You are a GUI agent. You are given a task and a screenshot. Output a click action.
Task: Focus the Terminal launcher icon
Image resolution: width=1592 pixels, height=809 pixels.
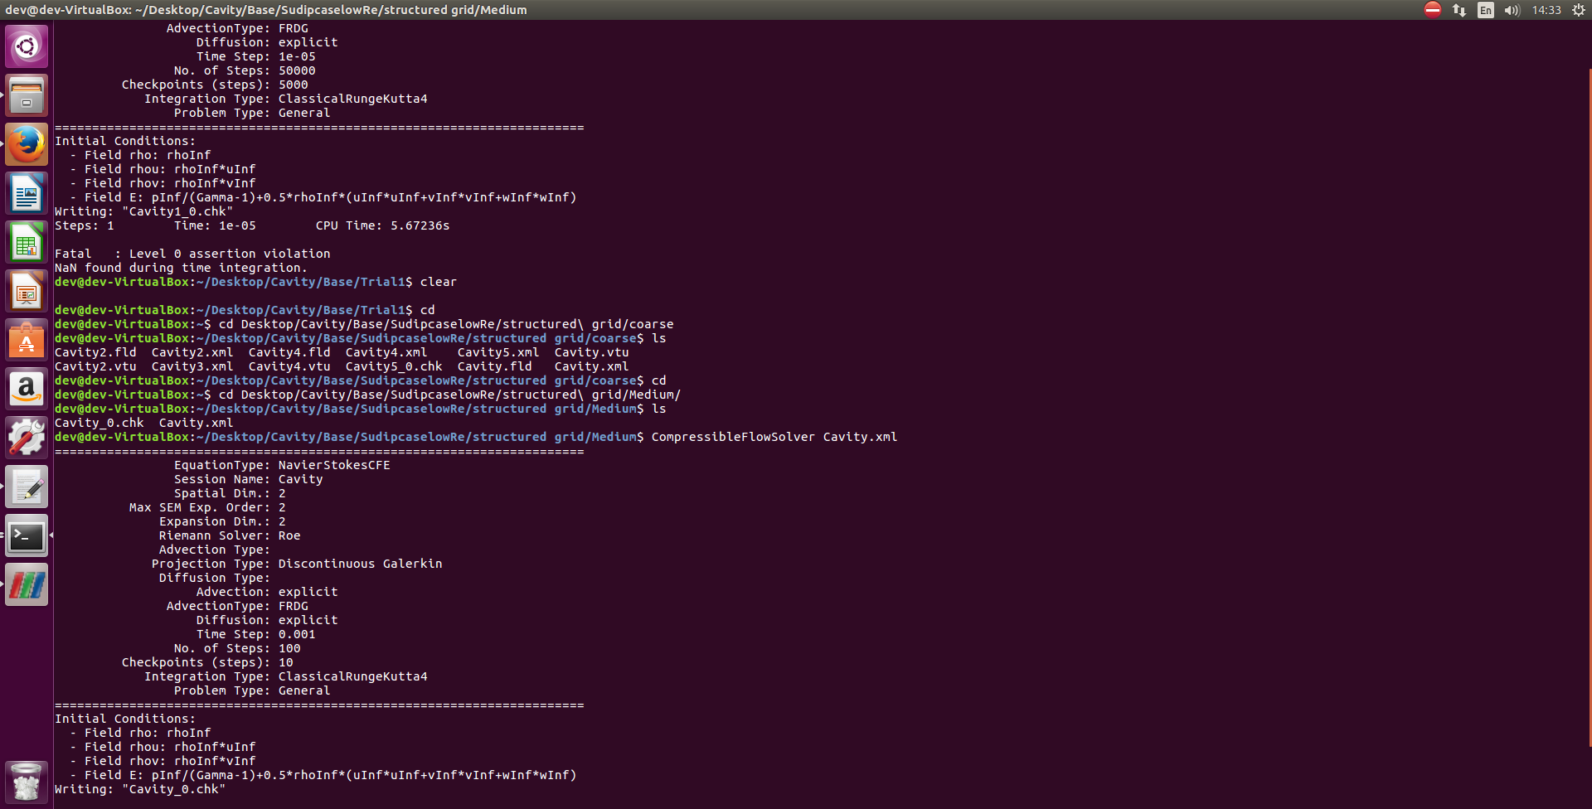pyautogui.click(x=27, y=536)
